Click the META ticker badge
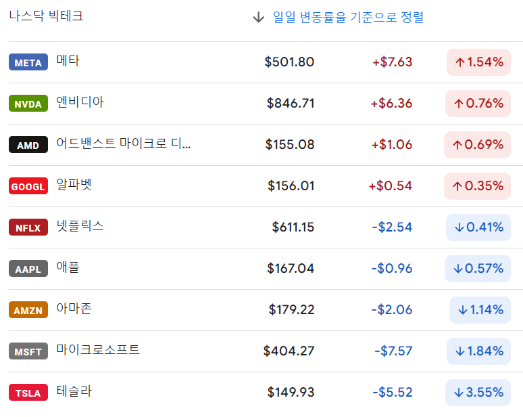The width and height of the screenshot is (523, 417). tap(28, 62)
